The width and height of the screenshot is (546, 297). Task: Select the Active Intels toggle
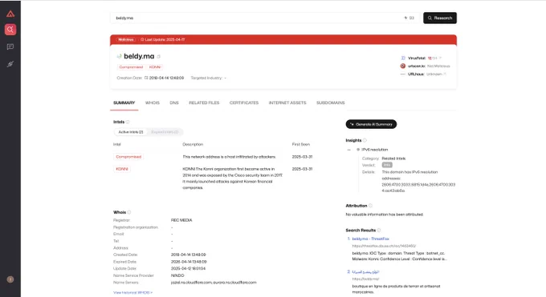coord(131,132)
